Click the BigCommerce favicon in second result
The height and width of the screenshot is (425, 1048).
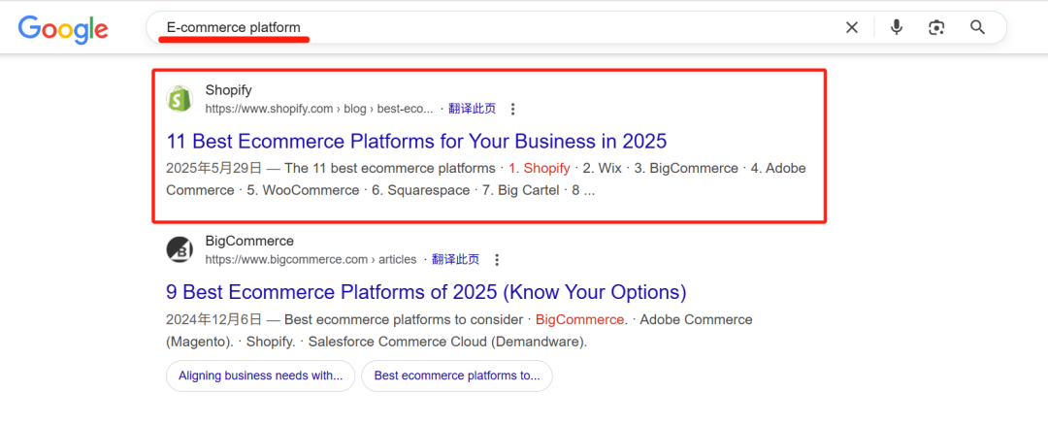pyautogui.click(x=180, y=250)
